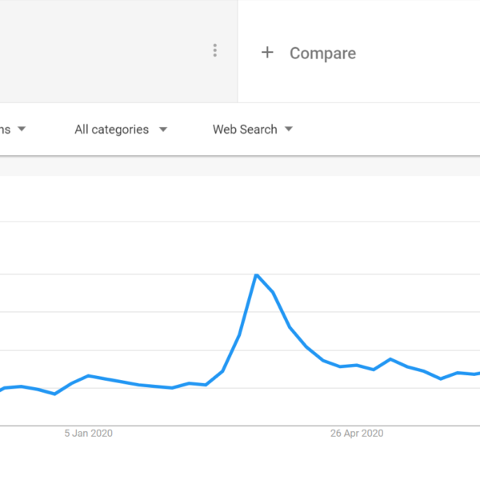
Task: Open the search term's three-dot options menu
Action: click(x=214, y=50)
